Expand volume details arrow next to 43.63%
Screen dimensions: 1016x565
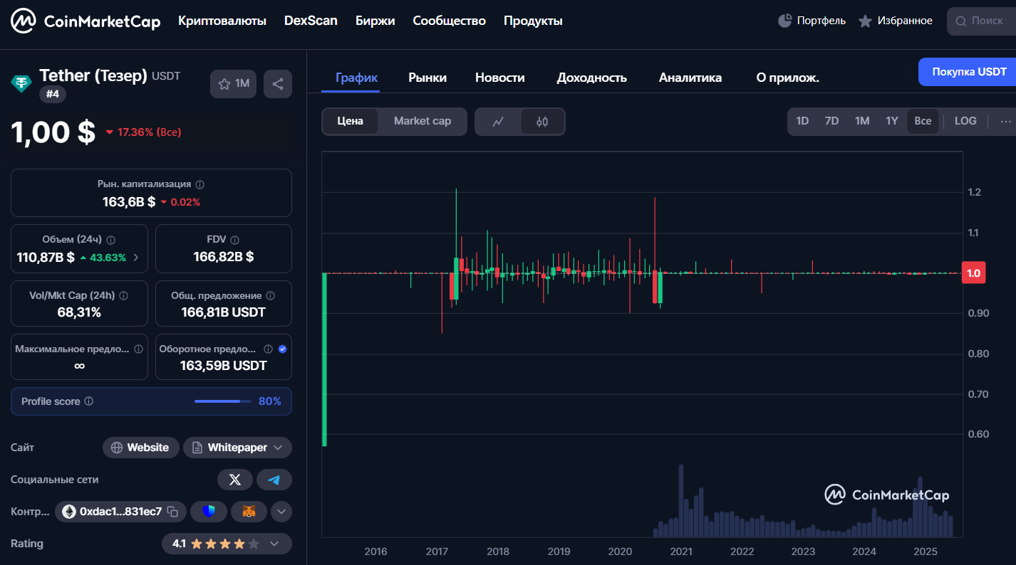(x=136, y=258)
